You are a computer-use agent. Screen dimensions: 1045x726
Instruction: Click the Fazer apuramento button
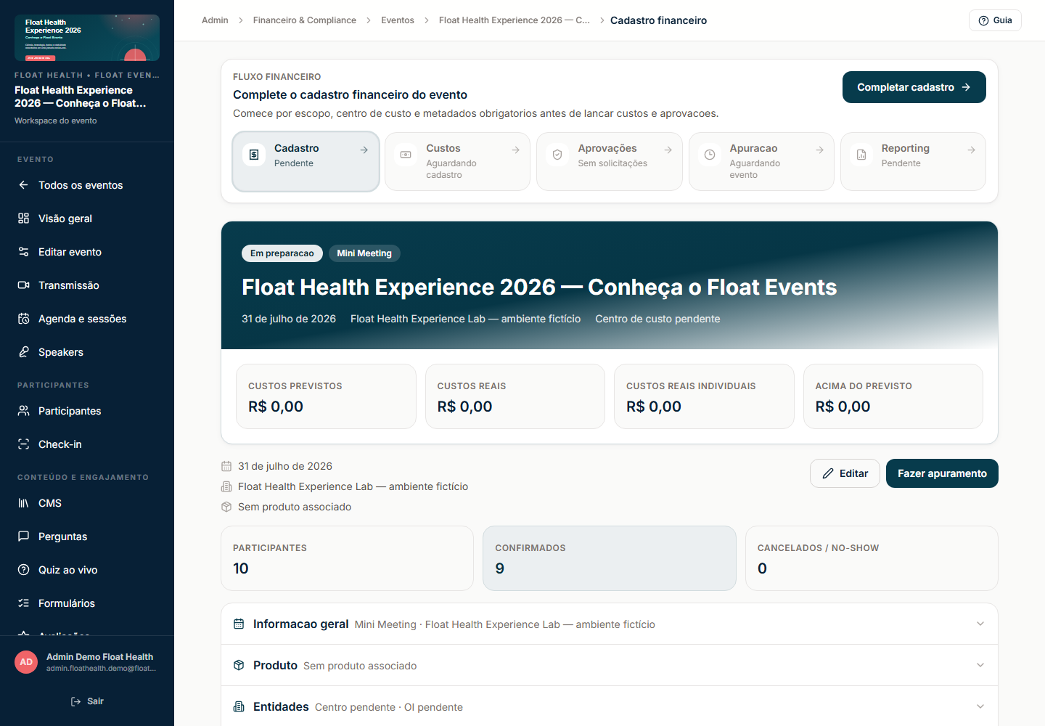tap(942, 473)
